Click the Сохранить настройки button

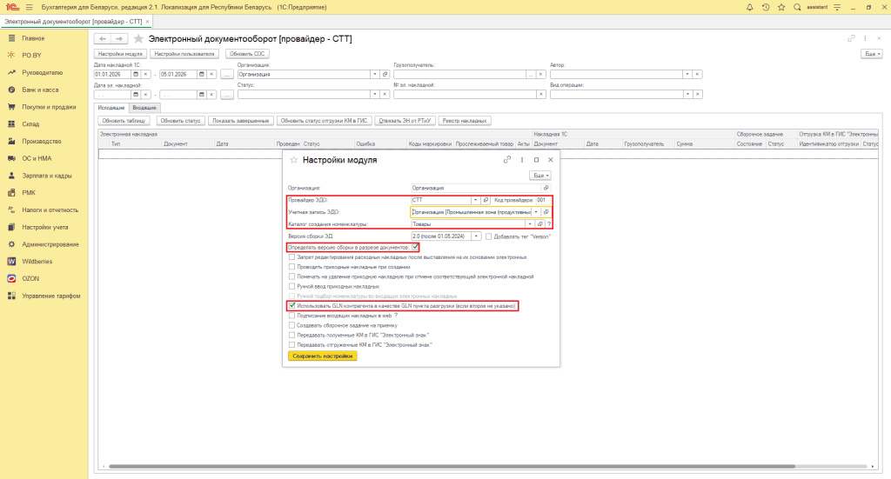click(x=322, y=356)
